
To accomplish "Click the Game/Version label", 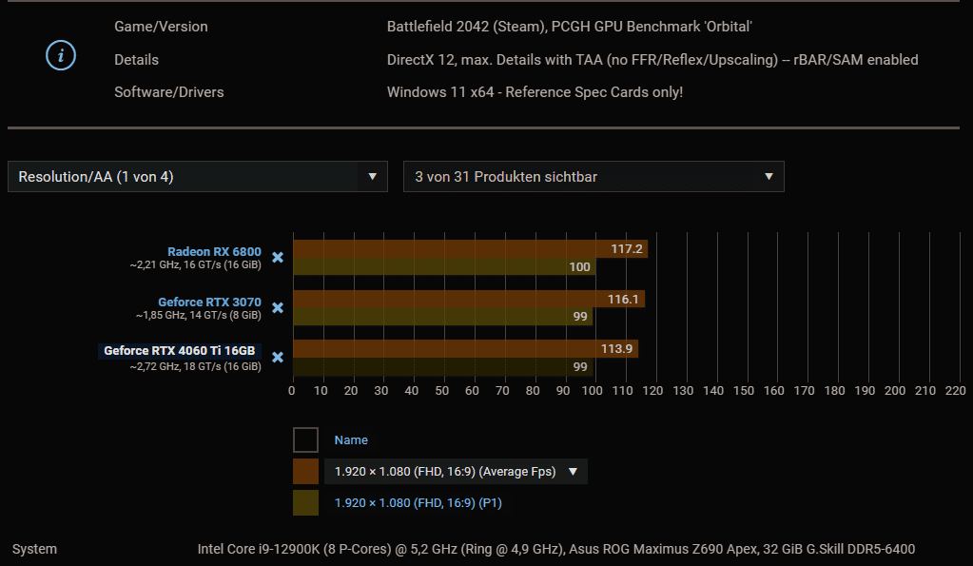I will [x=161, y=27].
